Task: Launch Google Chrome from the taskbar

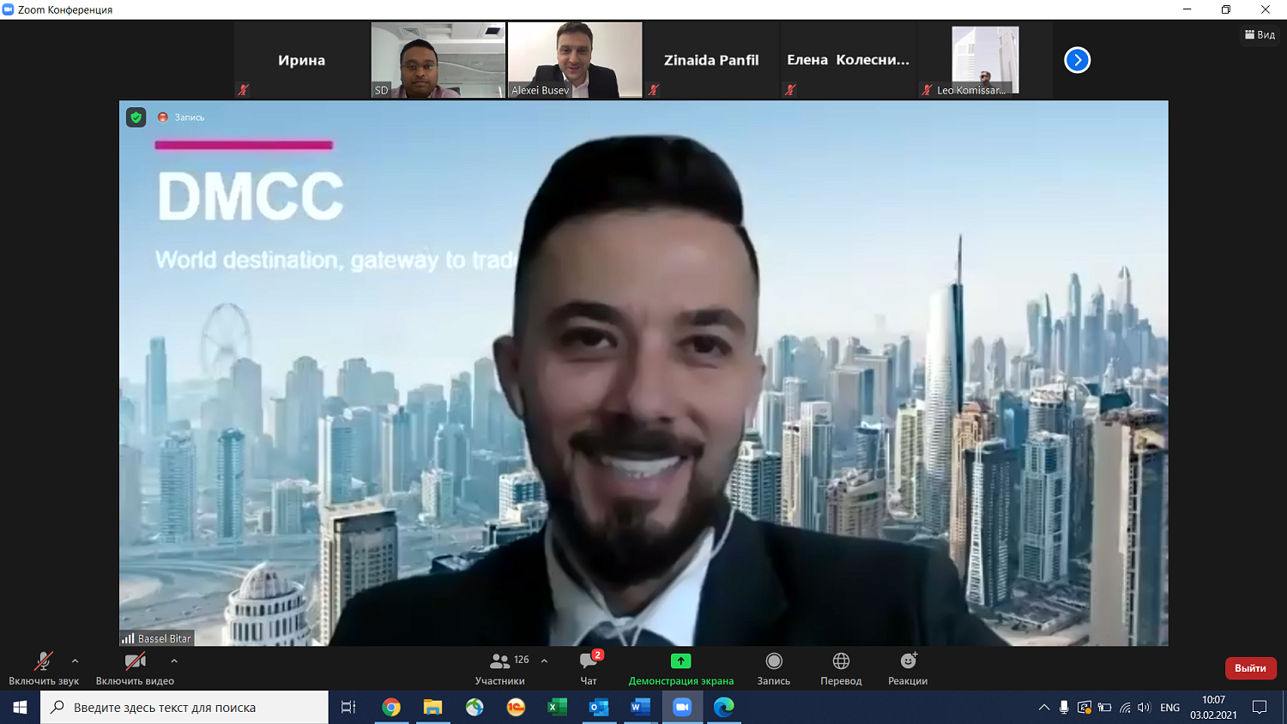Action: click(x=391, y=707)
